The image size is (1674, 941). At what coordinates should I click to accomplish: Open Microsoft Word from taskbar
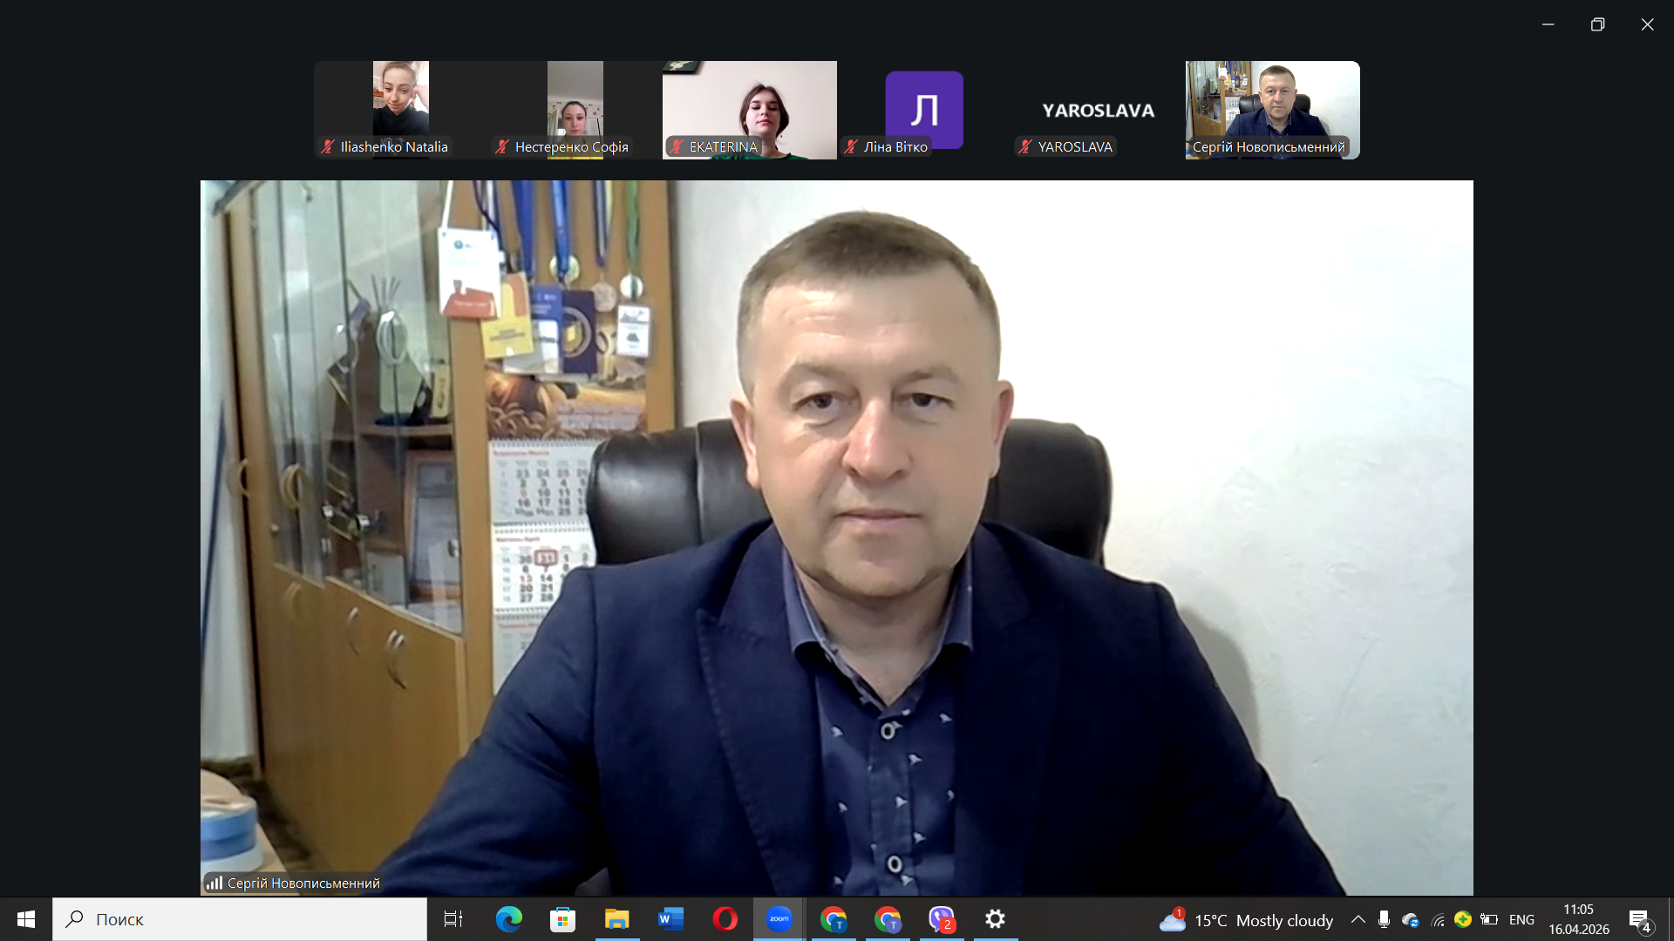[x=670, y=919]
